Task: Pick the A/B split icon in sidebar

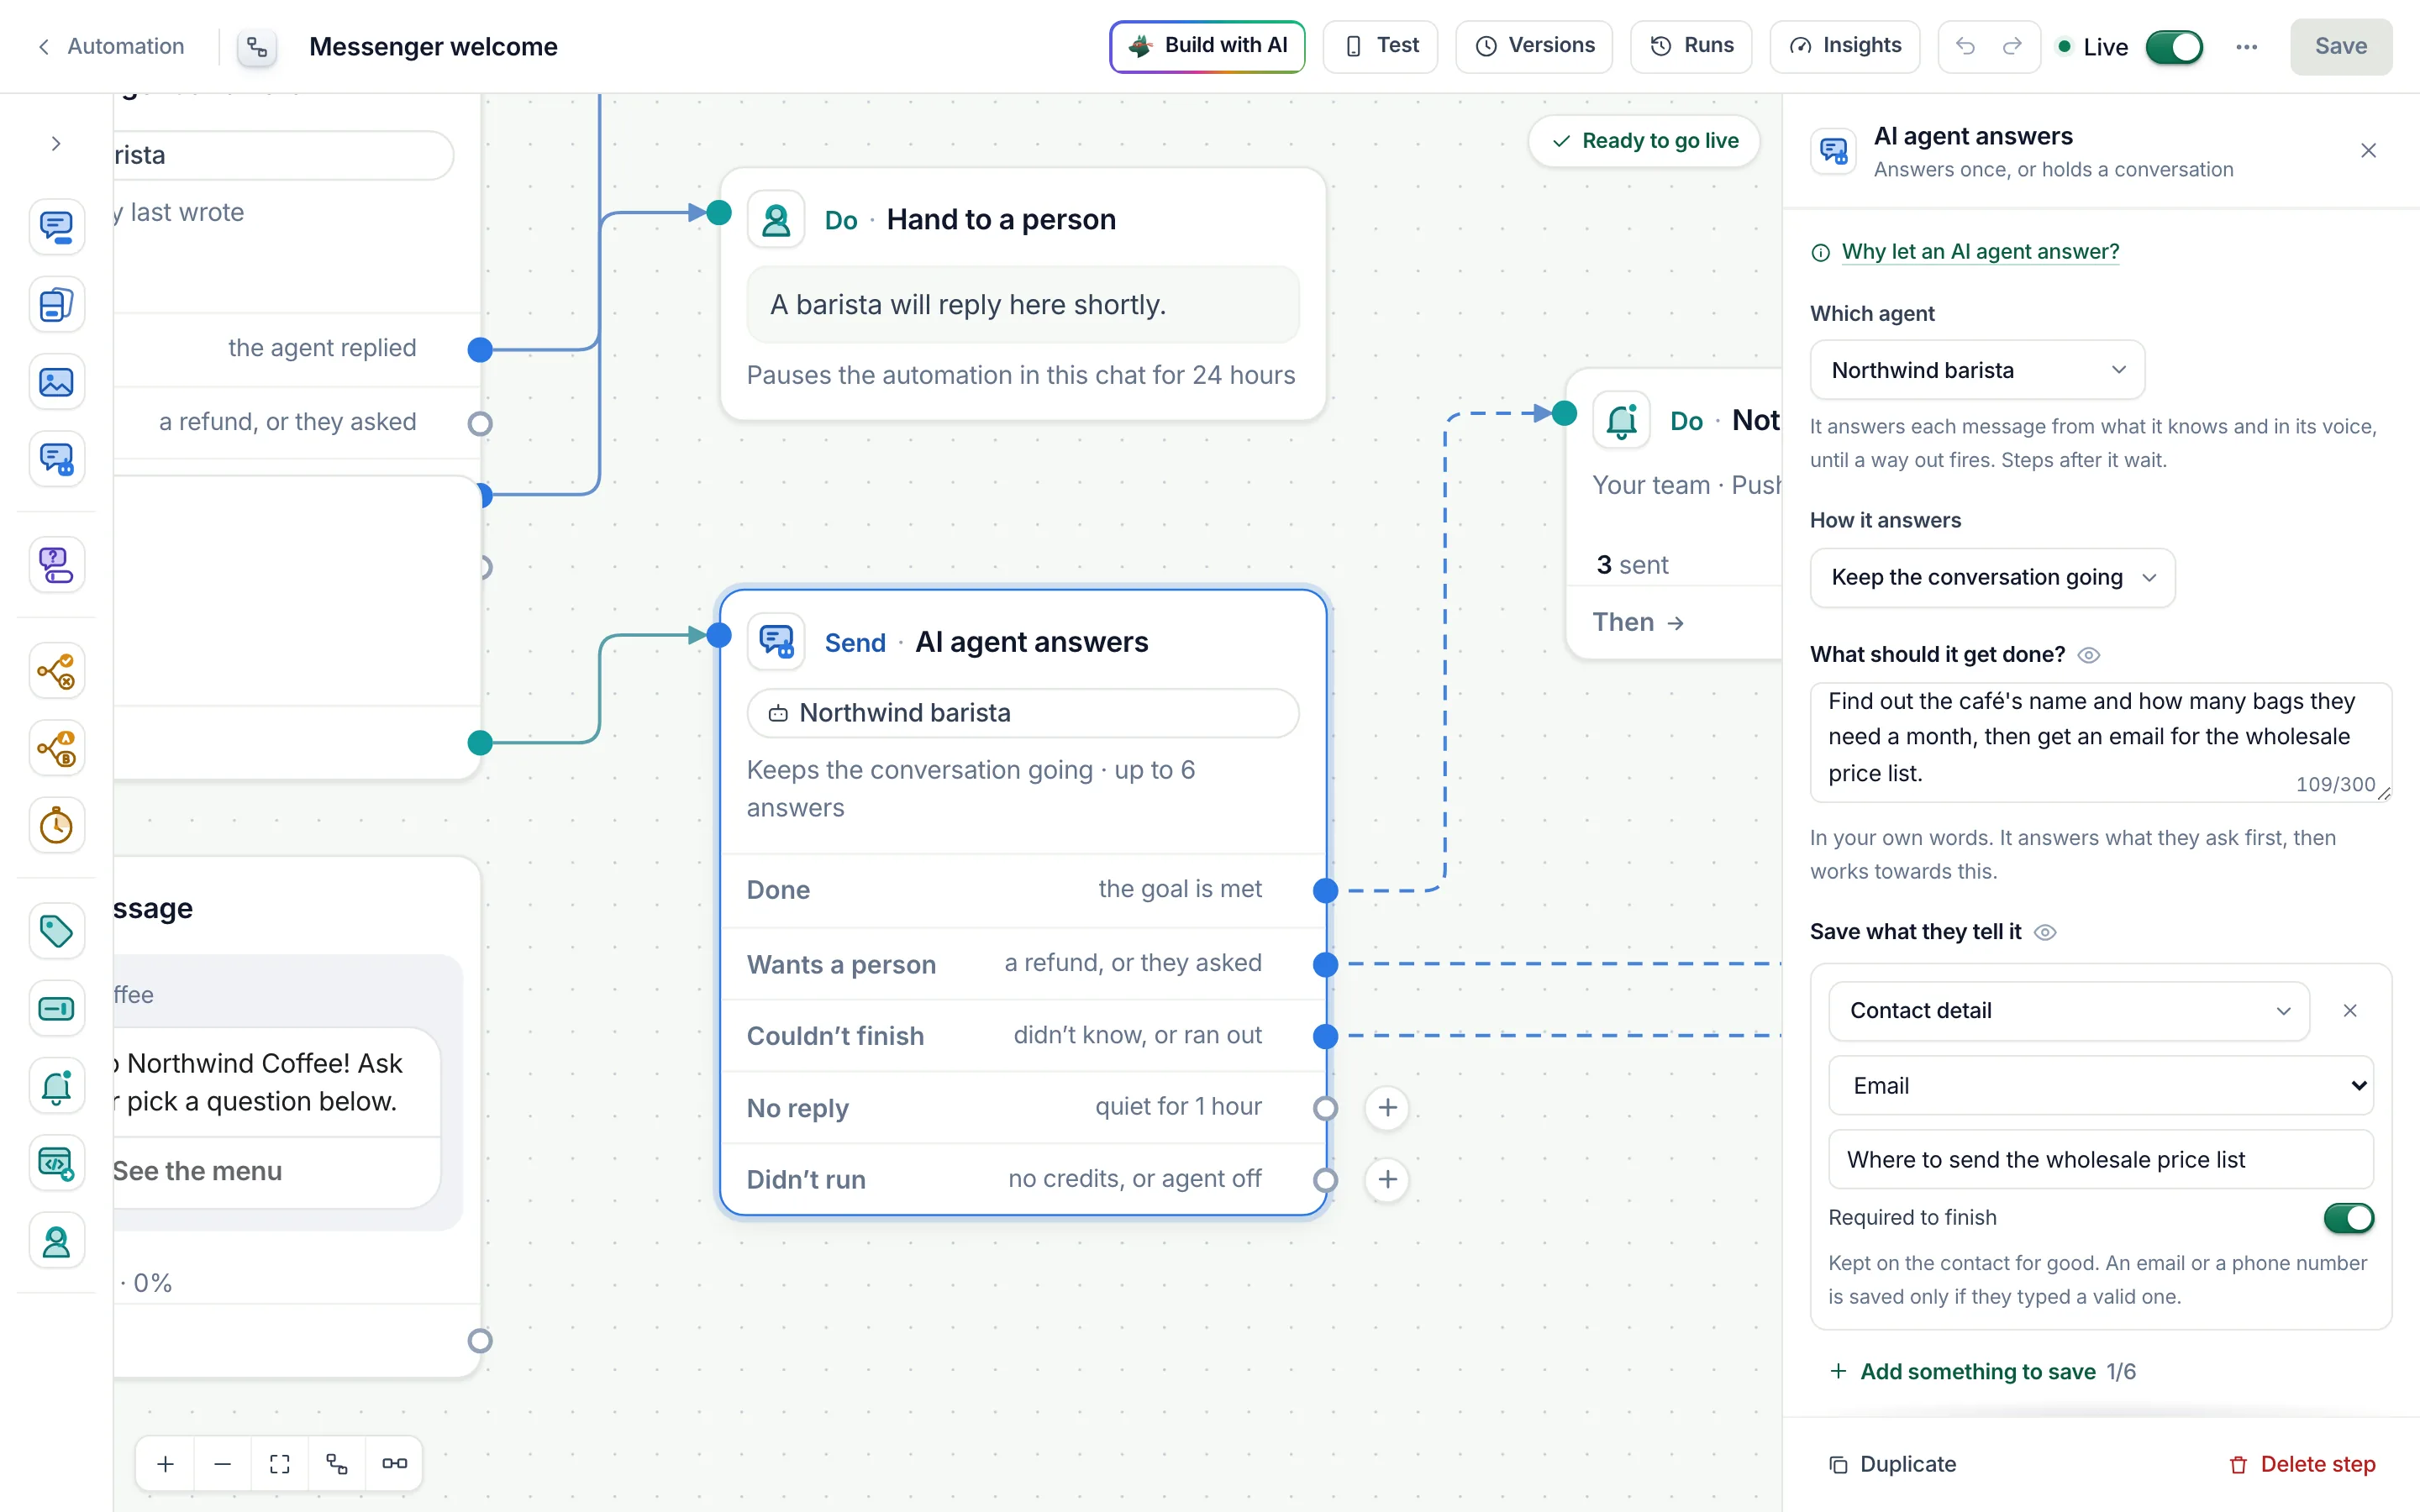Action: coord(56,748)
